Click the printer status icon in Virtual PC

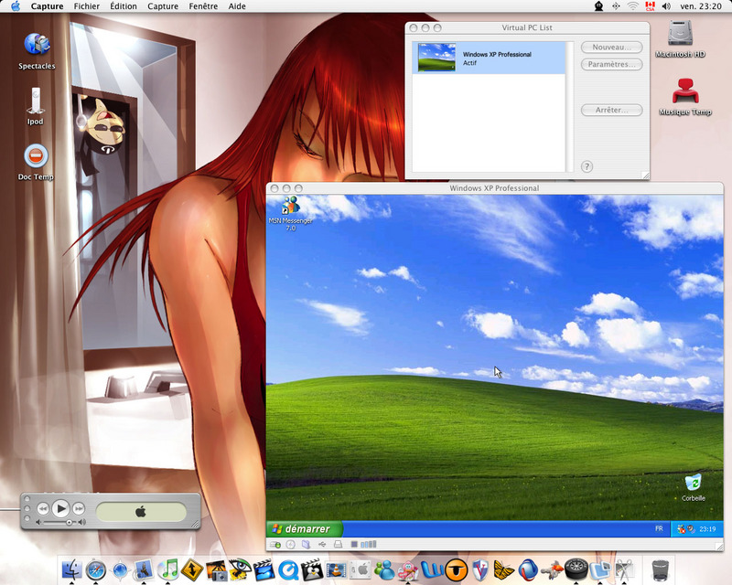coord(338,545)
